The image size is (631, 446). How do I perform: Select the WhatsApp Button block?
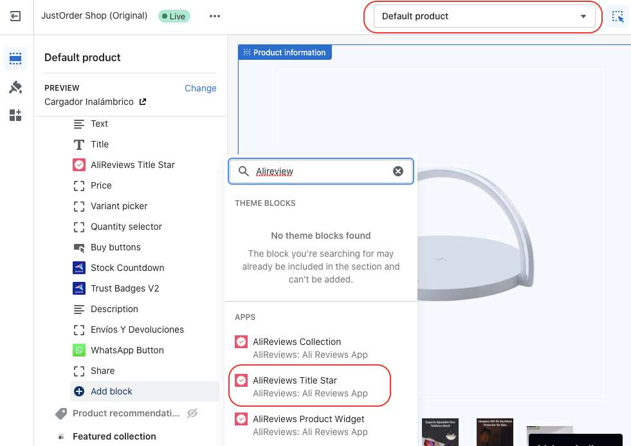127,350
